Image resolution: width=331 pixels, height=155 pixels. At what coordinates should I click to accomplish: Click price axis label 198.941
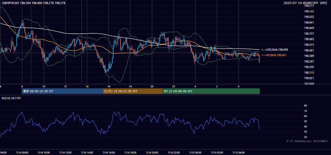click(309, 22)
